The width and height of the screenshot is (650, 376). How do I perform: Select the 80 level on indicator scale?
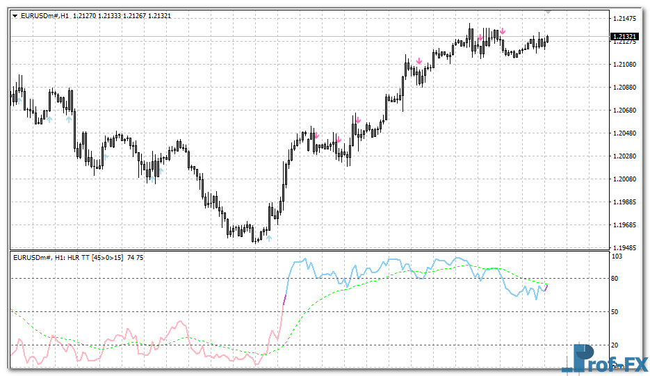point(613,279)
